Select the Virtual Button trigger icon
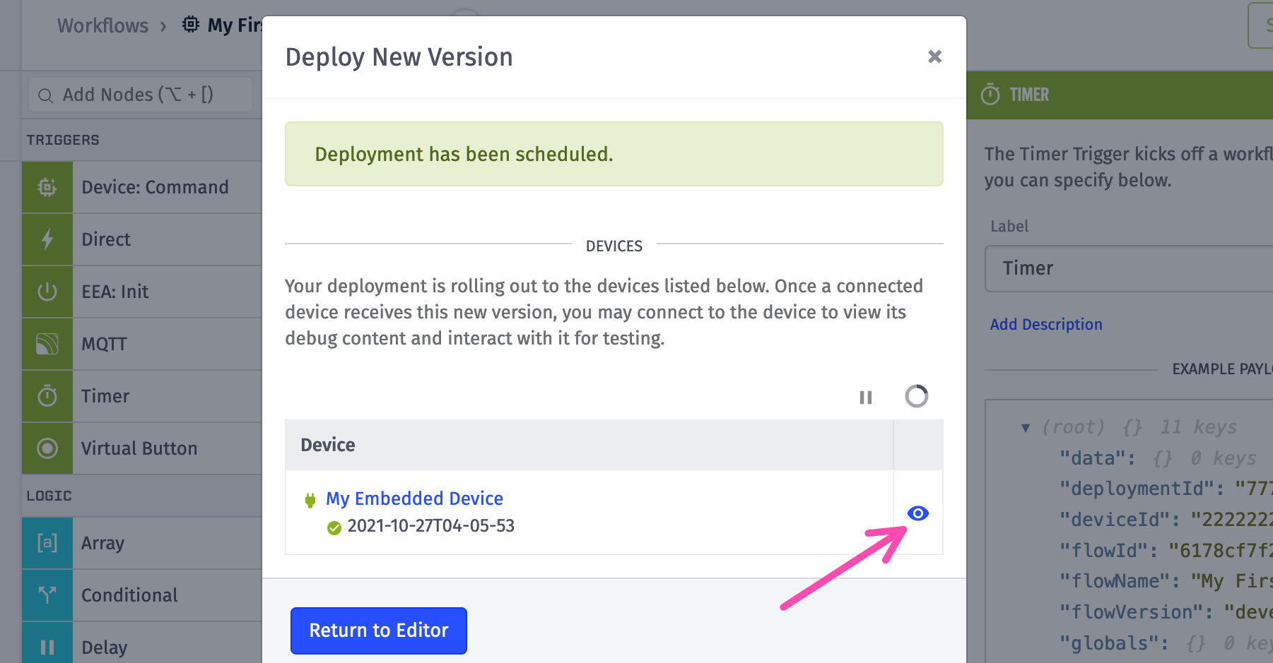Viewport: 1273px width, 663px height. pyautogui.click(x=47, y=448)
